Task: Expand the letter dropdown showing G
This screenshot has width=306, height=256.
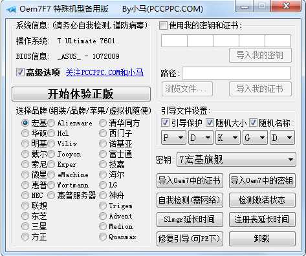Action: (x=255, y=138)
